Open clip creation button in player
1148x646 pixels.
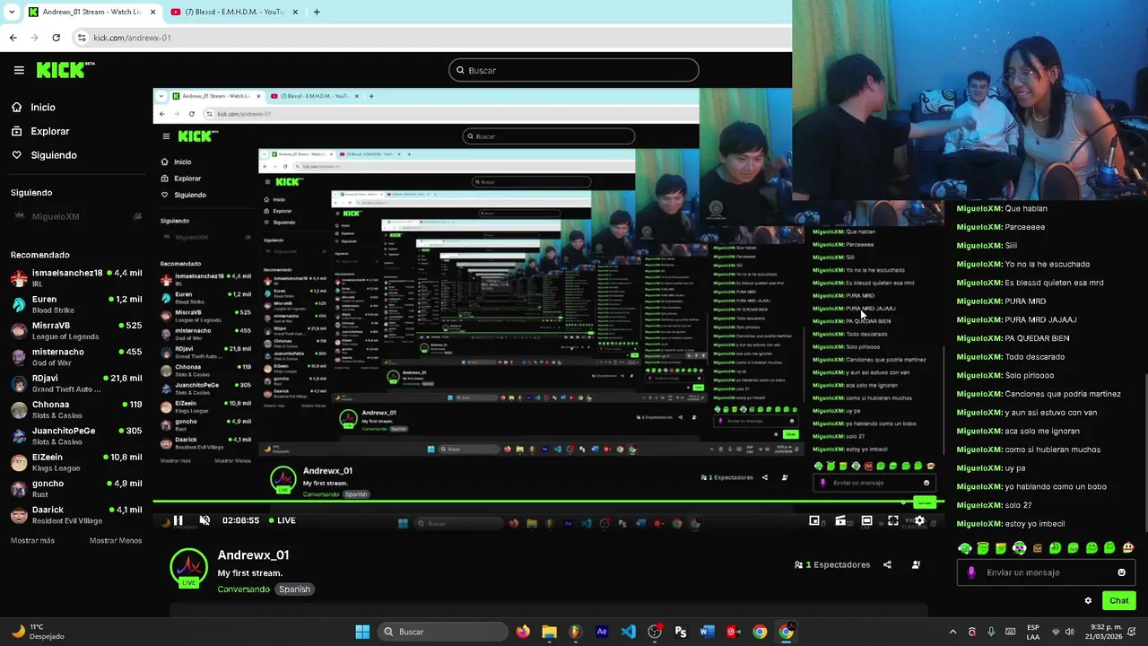(x=840, y=520)
